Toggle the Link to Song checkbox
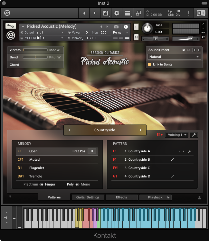209x241 pixels. 149,65
